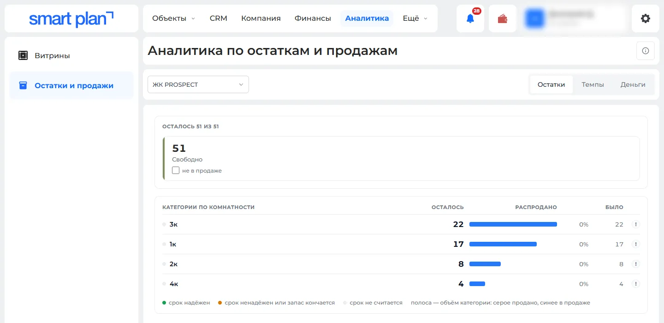The width and height of the screenshot is (664, 323).
Task: Click the 1к category row label
Action: click(x=173, y=244)
